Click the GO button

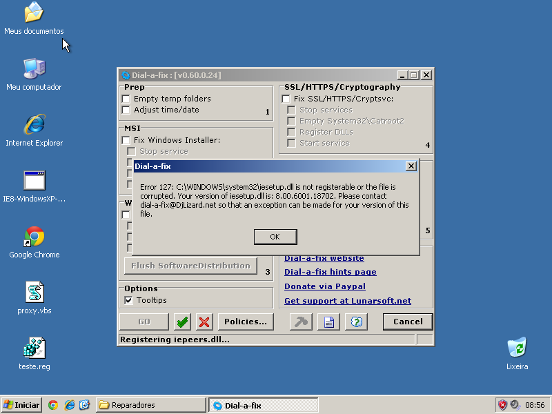click(x=144, y=322)
